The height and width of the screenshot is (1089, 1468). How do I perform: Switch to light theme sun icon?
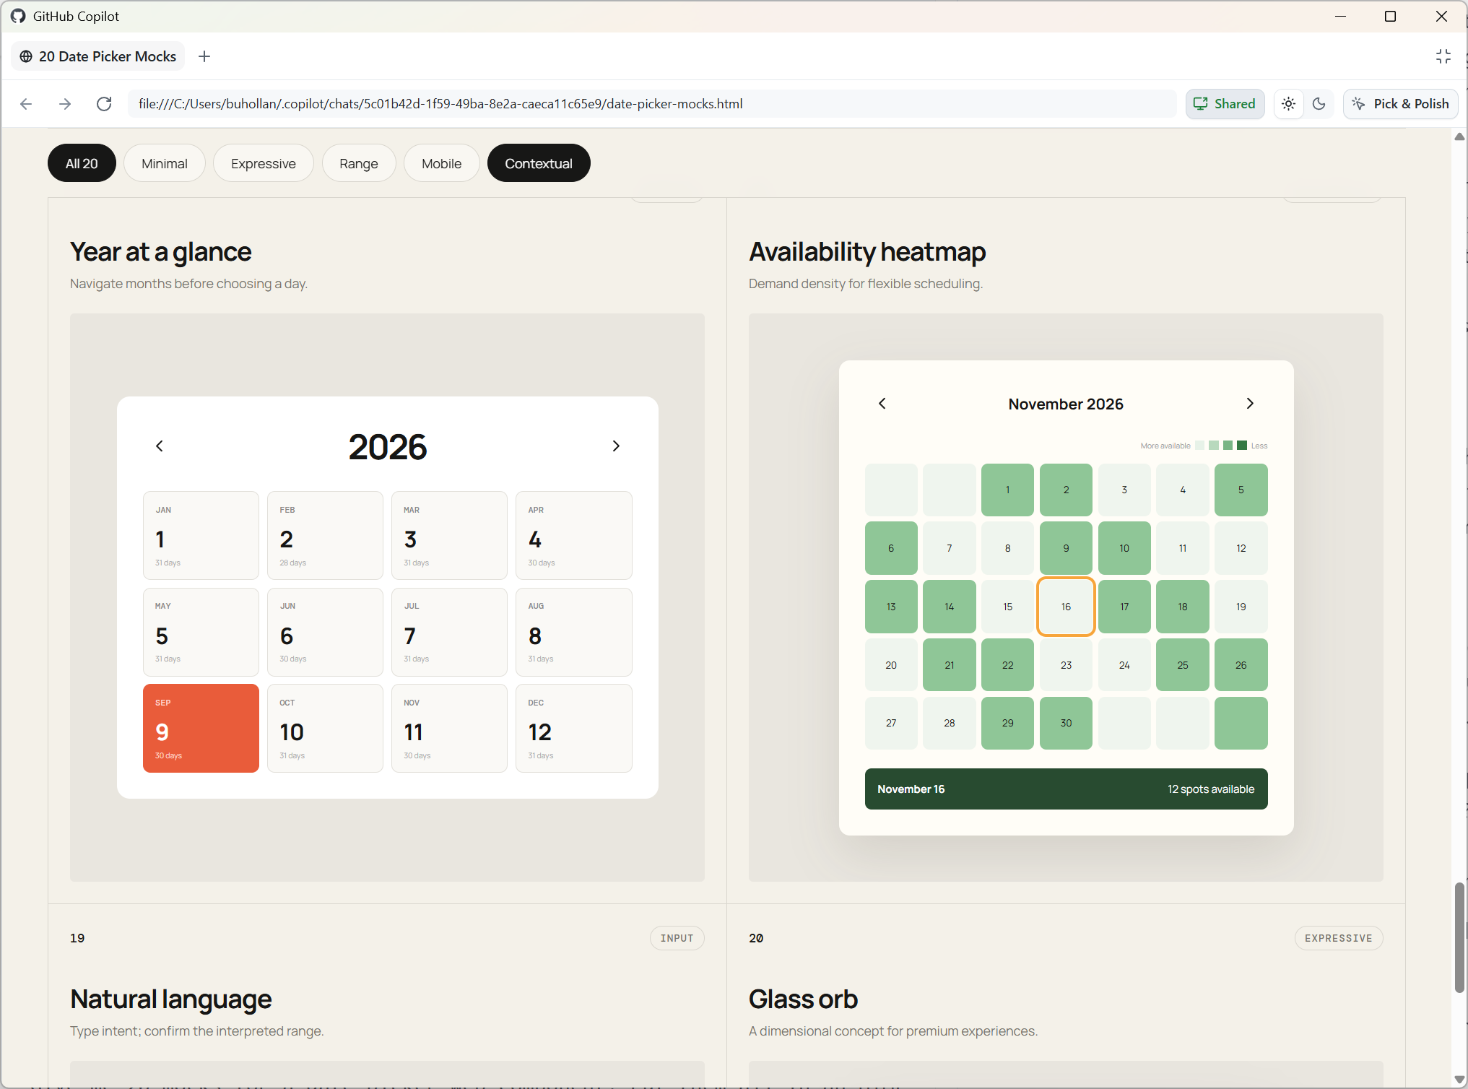point(1289,104)
